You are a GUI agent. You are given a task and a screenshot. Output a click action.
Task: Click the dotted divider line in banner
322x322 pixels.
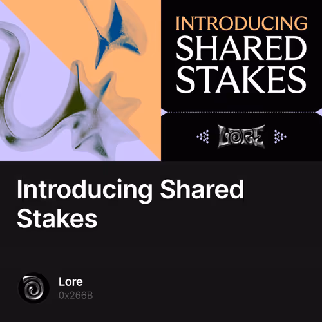click(241, 112)
